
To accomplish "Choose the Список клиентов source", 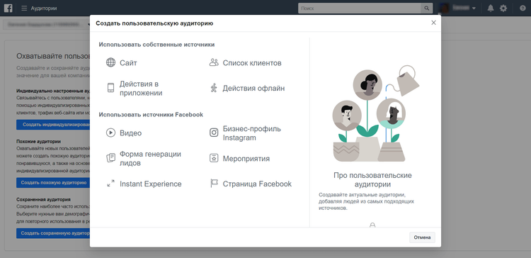I will pyautogui.click(x=252, y=63).
